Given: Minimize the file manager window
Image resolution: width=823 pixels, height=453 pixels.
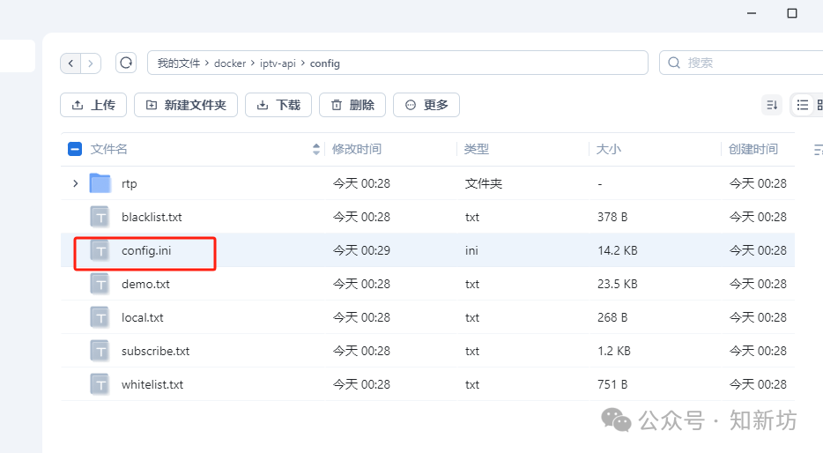Looking at the screenshot, I should pyautogui.click(x=752, y=13).
